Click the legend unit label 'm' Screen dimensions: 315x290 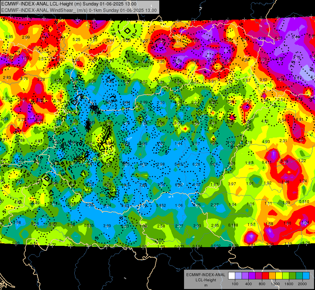tap(206, 285)
